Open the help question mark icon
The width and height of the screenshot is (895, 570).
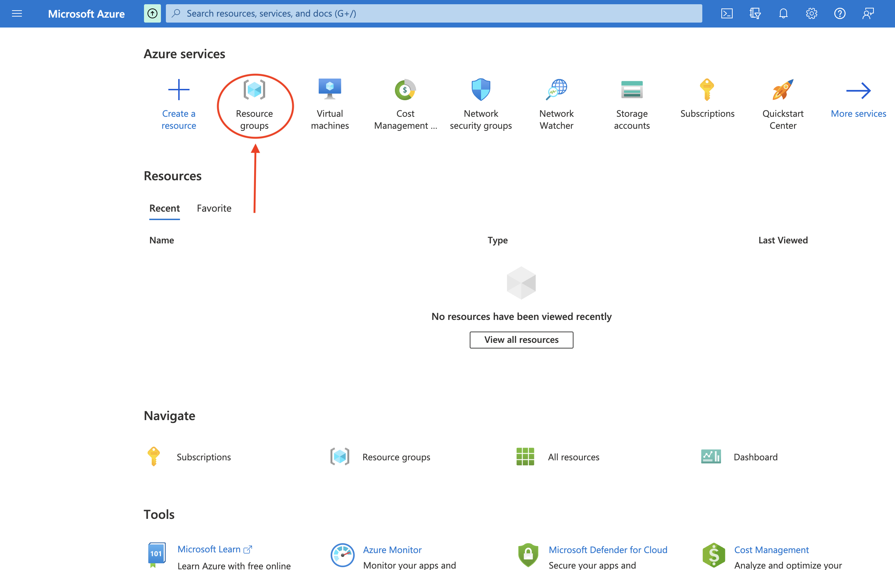(840, 13)
